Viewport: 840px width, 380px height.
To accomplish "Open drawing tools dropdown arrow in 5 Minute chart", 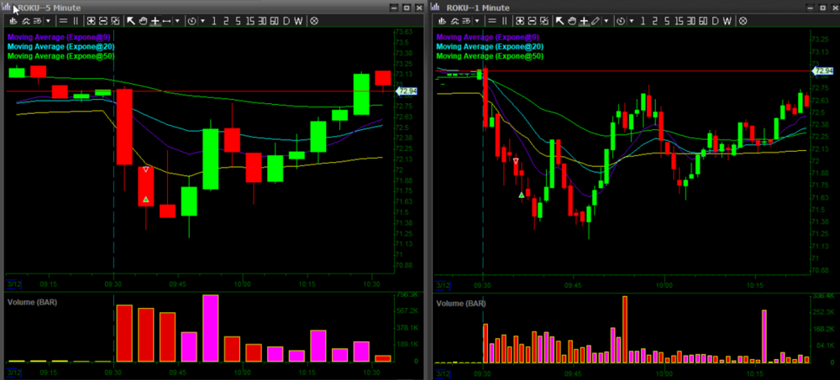I will point(177,20).
